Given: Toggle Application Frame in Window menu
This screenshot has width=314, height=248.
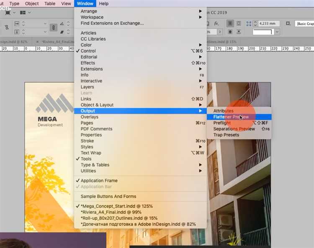Looking at the screenshot, I should 99,181.
